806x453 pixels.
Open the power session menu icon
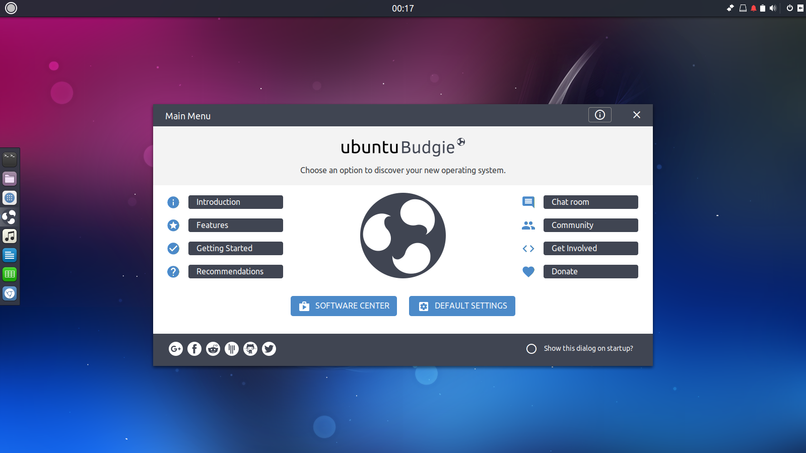point(790,8)
